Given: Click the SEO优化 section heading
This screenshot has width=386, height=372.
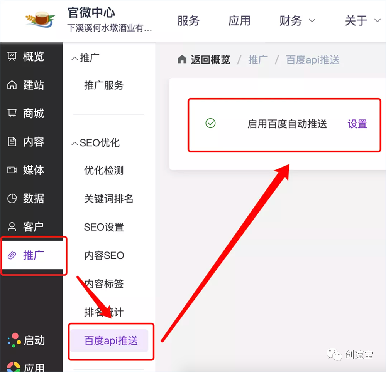Looking at the screenshot, I should point(100,143).
